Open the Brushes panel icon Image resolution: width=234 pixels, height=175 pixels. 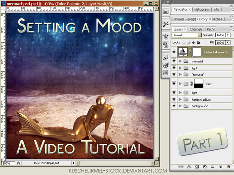(x=166, y=37)
